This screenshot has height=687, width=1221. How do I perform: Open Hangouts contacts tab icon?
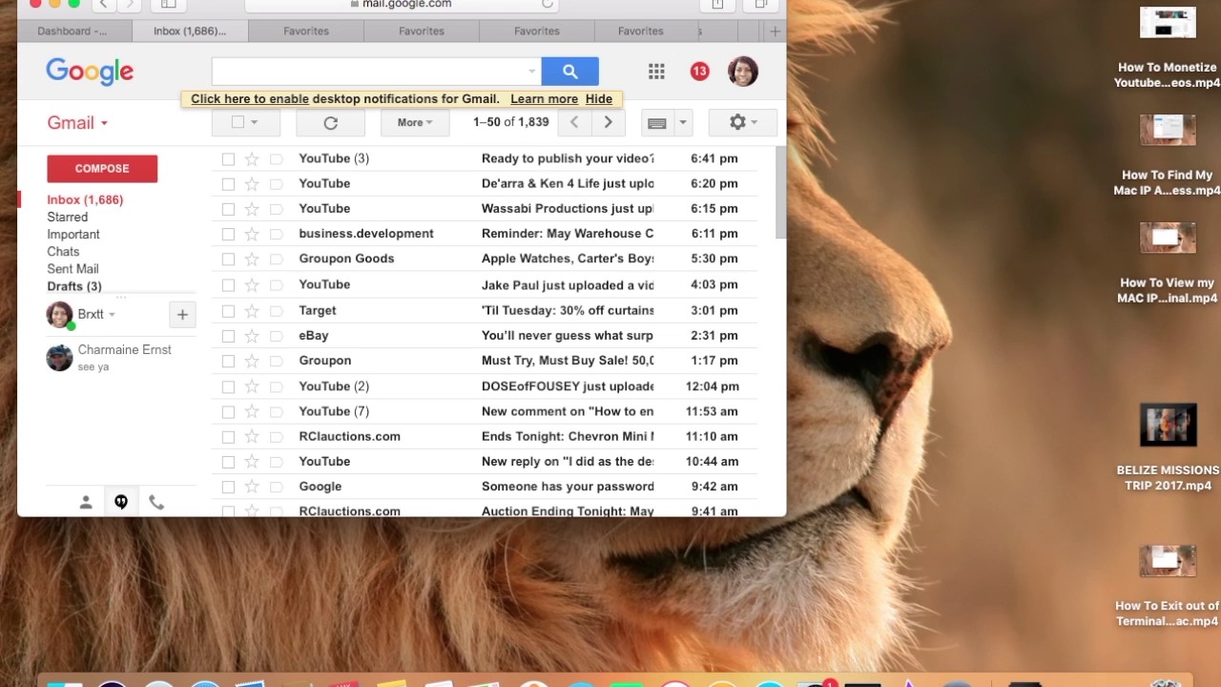[86, 502]
